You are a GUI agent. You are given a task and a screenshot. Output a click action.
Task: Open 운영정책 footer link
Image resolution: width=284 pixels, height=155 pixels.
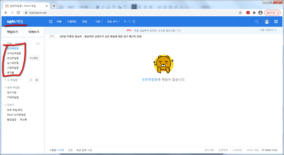tap(223, 150)
